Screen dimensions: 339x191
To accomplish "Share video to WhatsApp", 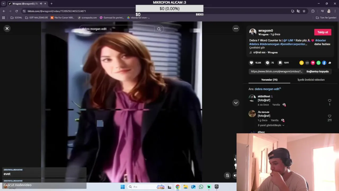I will (318, 63).
